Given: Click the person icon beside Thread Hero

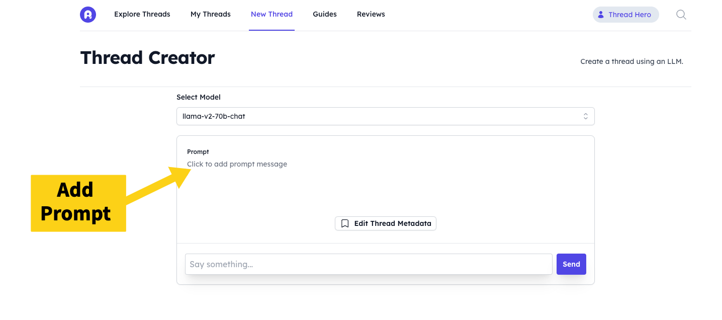Looking at the screenshot, I should (x=600, y=15).
